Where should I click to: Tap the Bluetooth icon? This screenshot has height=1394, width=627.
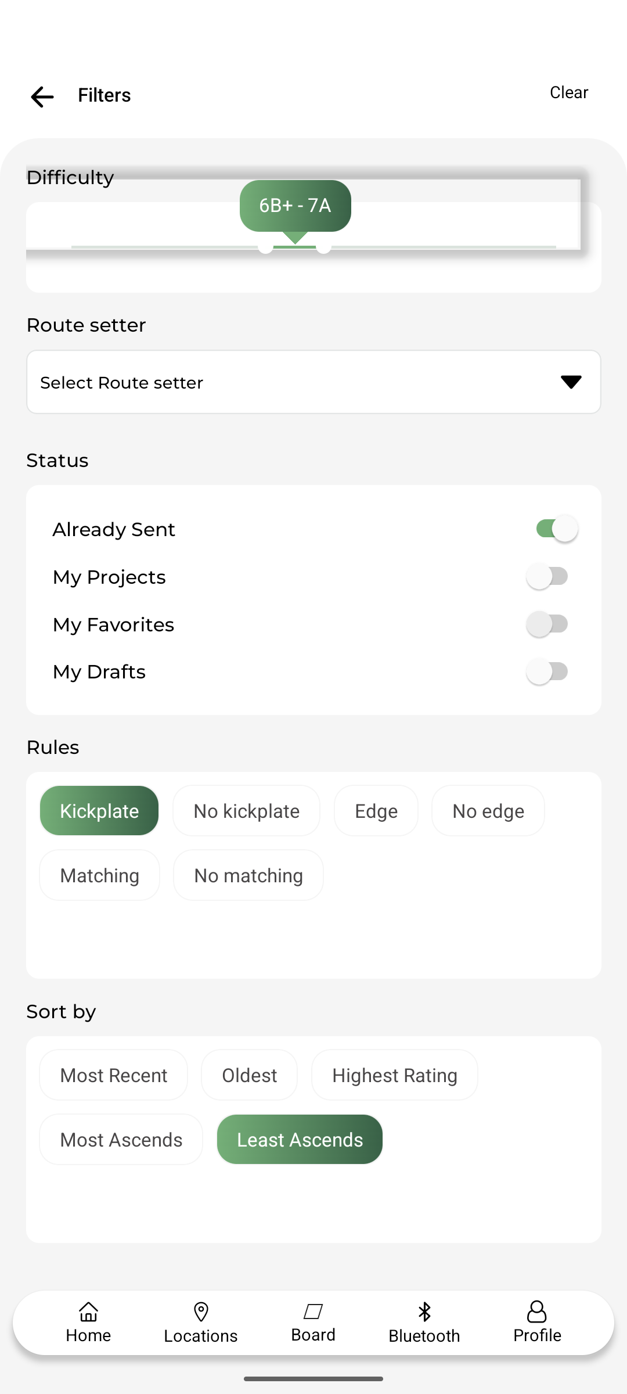coord(424,1312)
